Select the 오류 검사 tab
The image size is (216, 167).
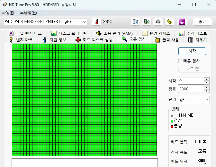[x=134, y=39]
